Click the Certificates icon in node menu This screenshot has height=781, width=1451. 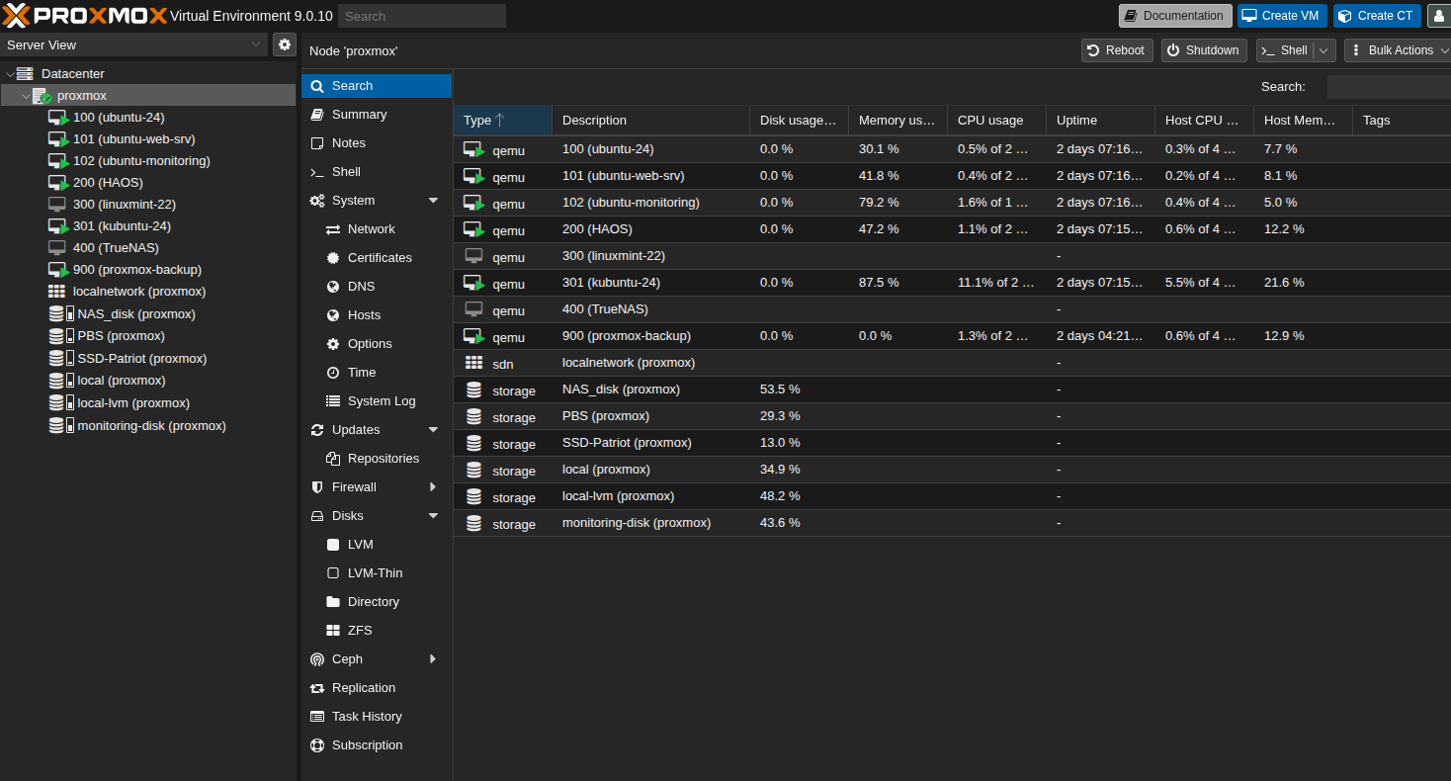tap(333, 258)
